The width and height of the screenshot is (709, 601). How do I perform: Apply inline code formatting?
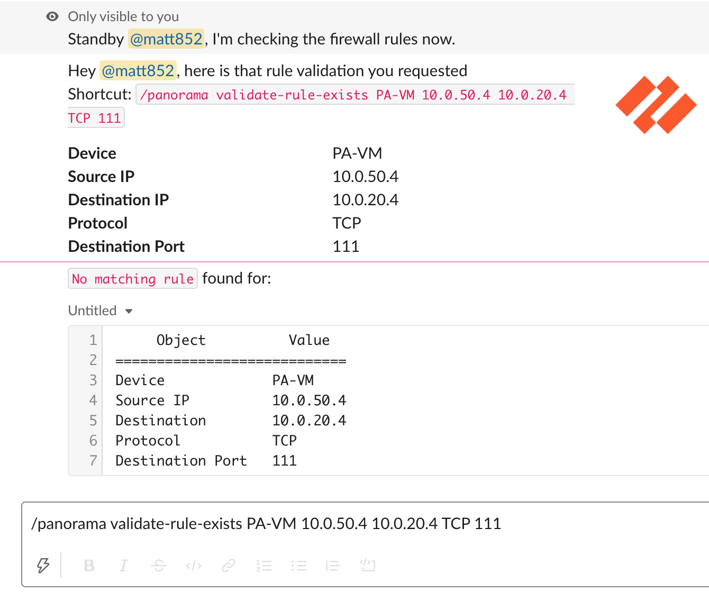(194, 566)
